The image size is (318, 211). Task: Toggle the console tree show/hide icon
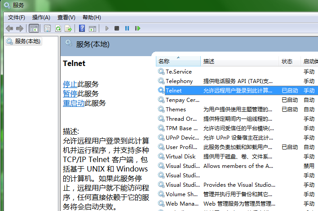point(34,28)
